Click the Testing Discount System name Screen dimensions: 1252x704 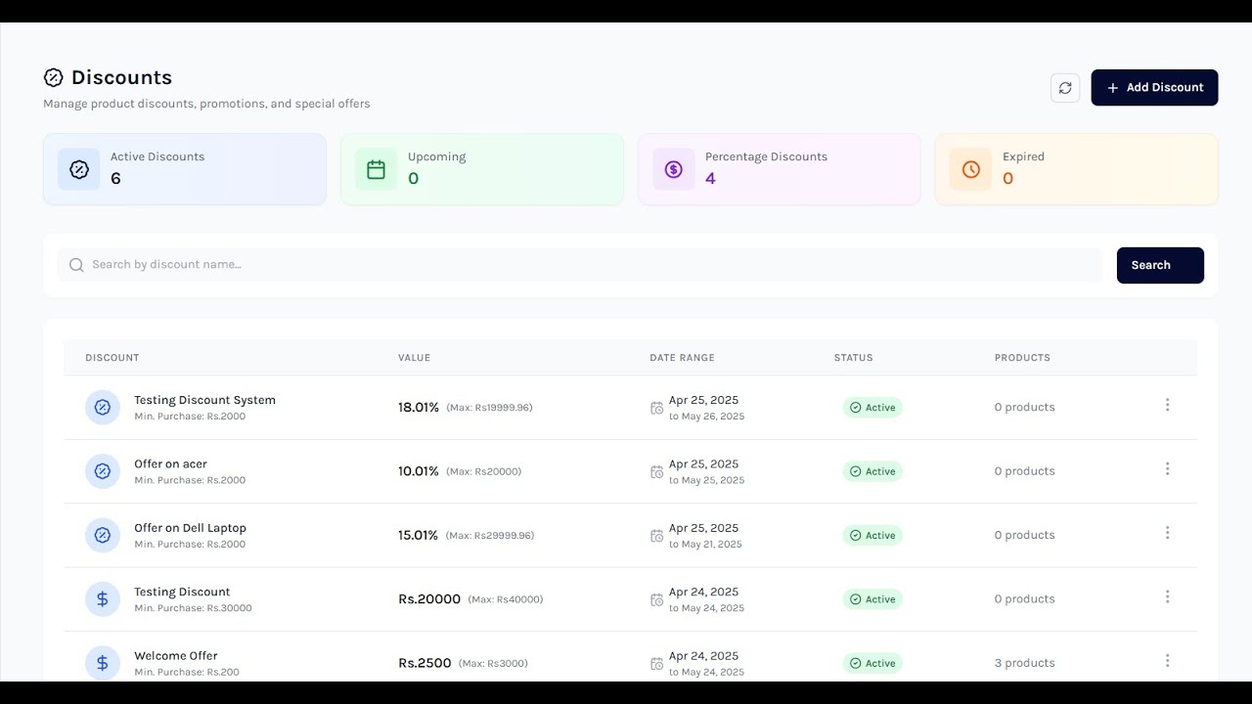204,400
